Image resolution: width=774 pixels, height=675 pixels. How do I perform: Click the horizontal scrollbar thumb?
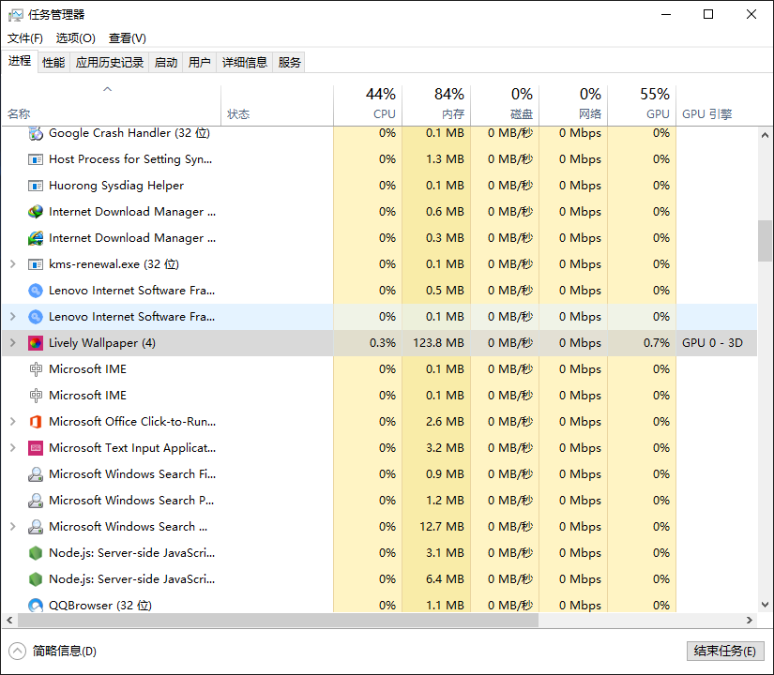tap(278, 621)
